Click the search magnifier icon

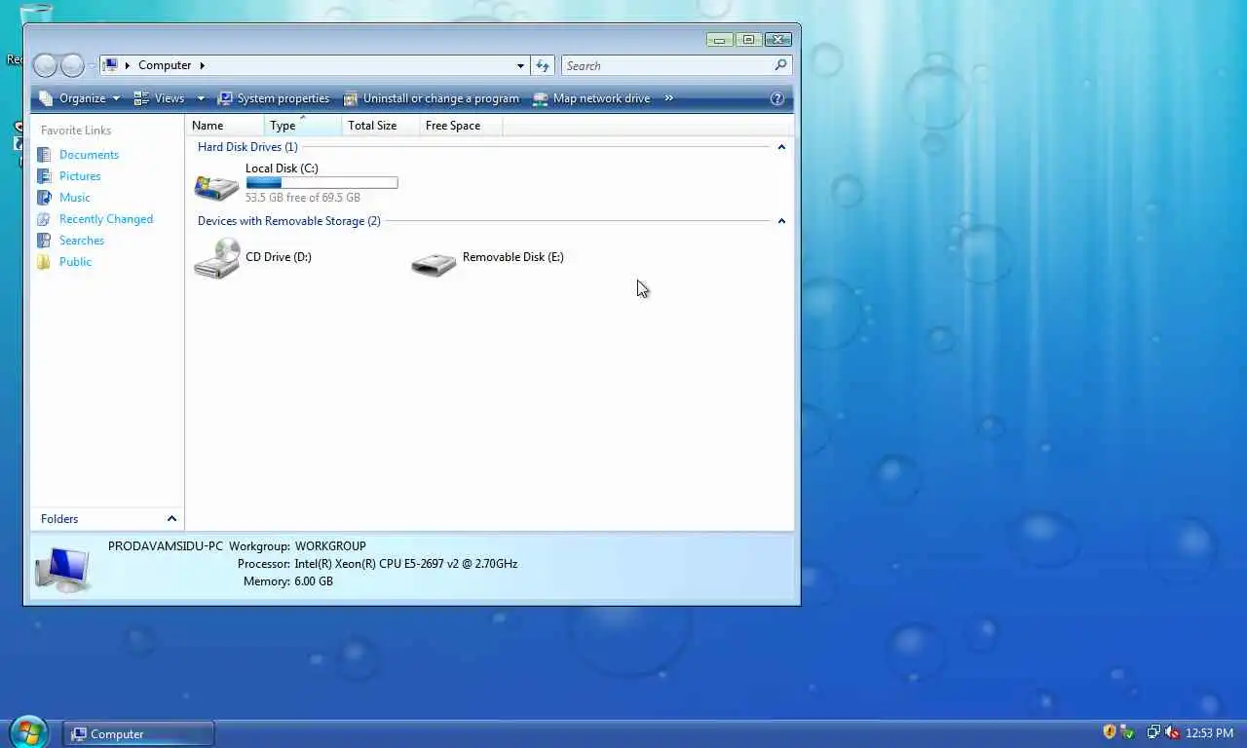point(780,65)
